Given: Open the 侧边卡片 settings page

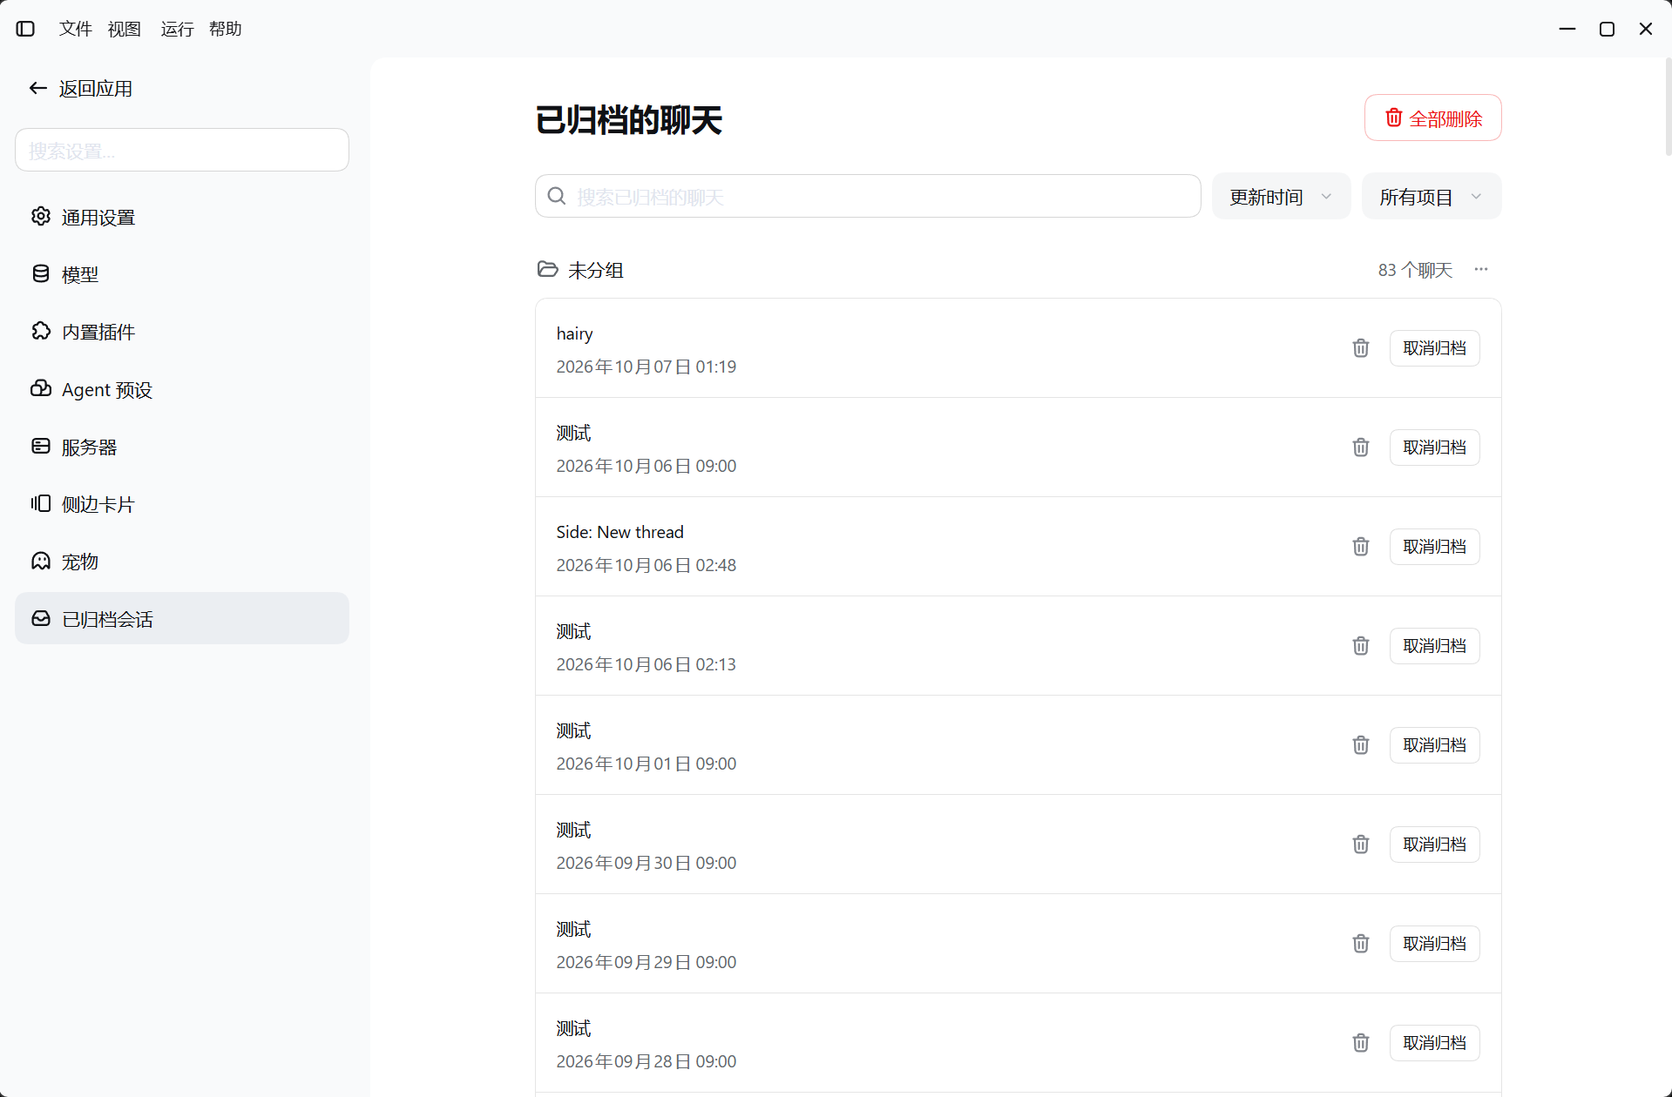Looking at the screenshot, I should click(x=182, y=504).
